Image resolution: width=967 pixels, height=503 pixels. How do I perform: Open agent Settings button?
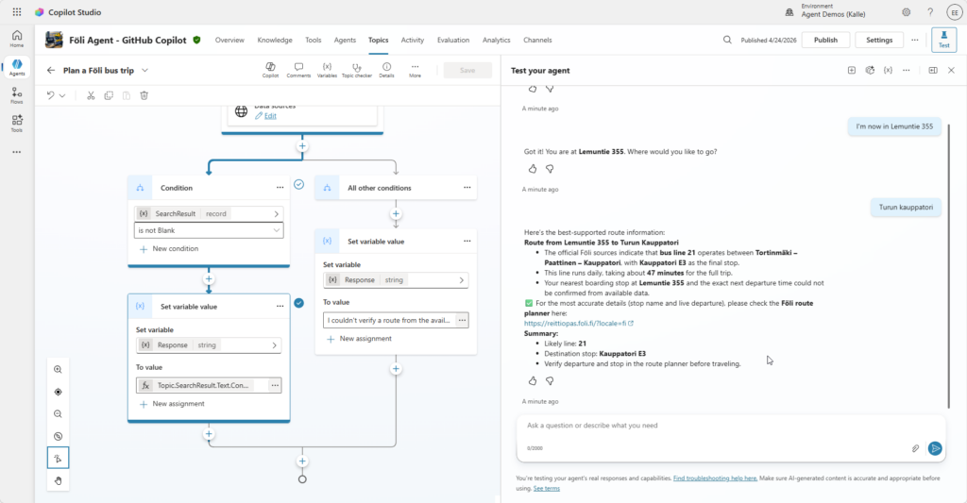tap(879, 40)
